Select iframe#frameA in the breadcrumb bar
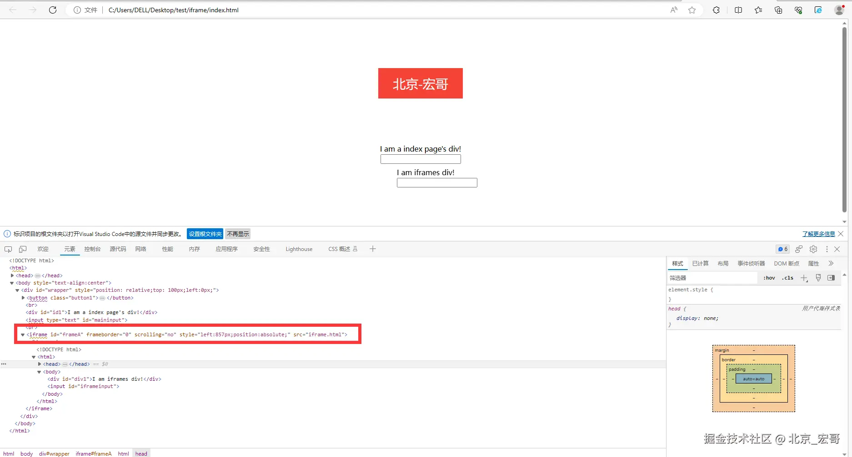This screenshot has height=457, width=852. 94,453
